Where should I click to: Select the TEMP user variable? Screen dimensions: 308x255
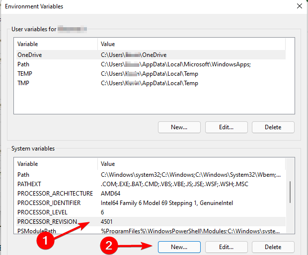(x=25, y=74)
